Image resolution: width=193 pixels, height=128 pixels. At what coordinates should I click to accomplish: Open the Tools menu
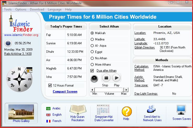[x=8, y=9]
